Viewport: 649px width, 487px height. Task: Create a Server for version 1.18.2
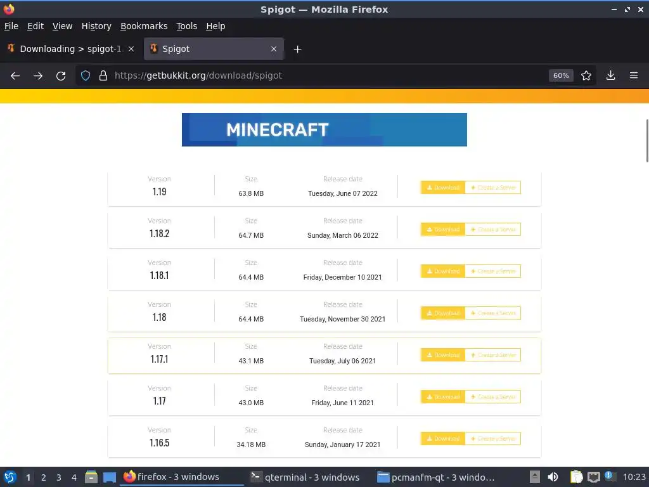493,230
